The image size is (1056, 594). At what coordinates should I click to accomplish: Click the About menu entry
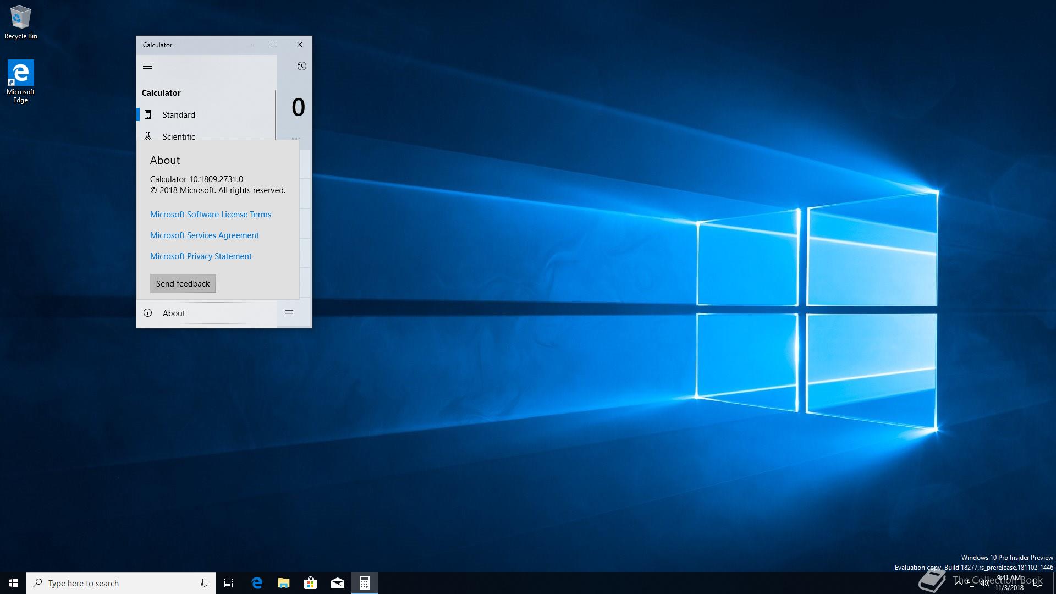pos(207,313)
